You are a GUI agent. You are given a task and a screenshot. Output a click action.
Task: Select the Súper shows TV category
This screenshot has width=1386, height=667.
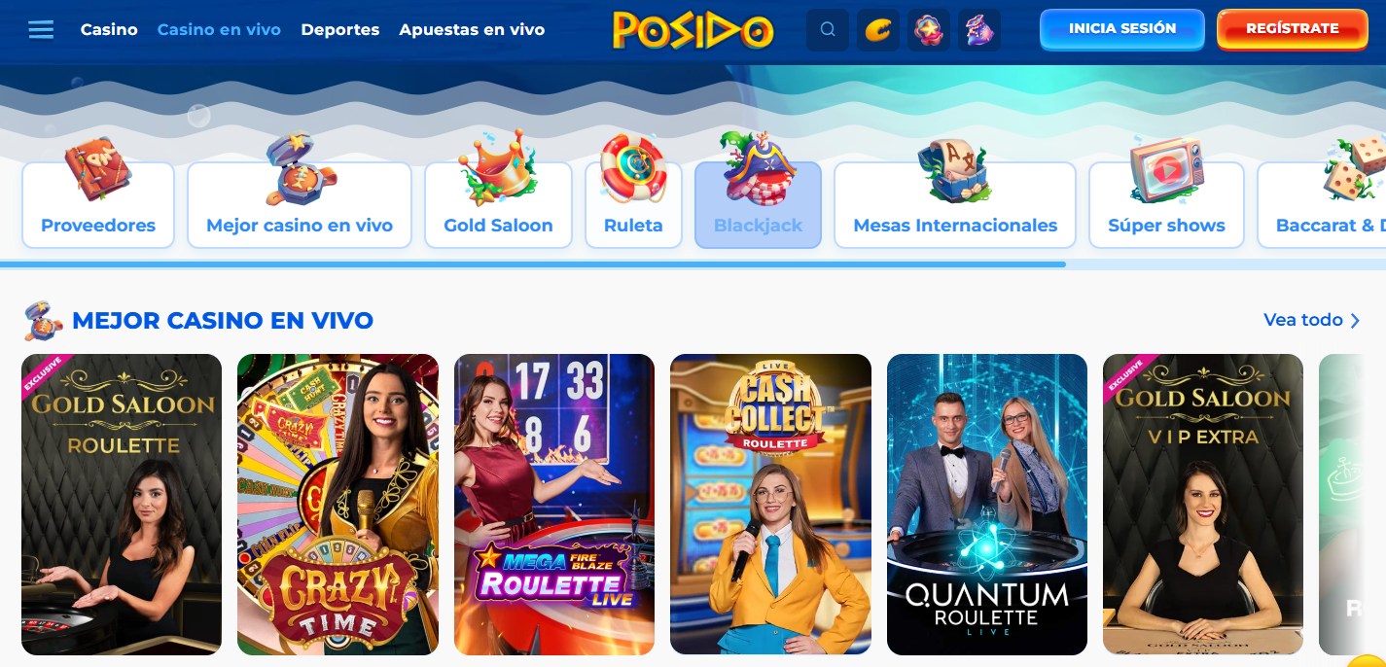(1166, 204)
